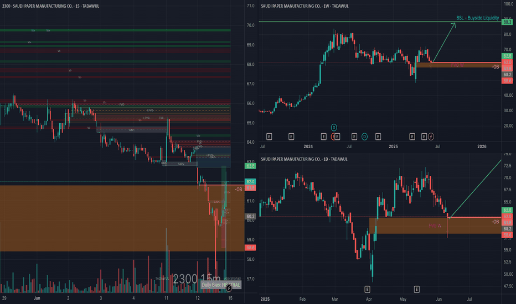
Task: Click the 72.5 price level on daily axis
Action: pyautogui.click(x=508, y=166)
